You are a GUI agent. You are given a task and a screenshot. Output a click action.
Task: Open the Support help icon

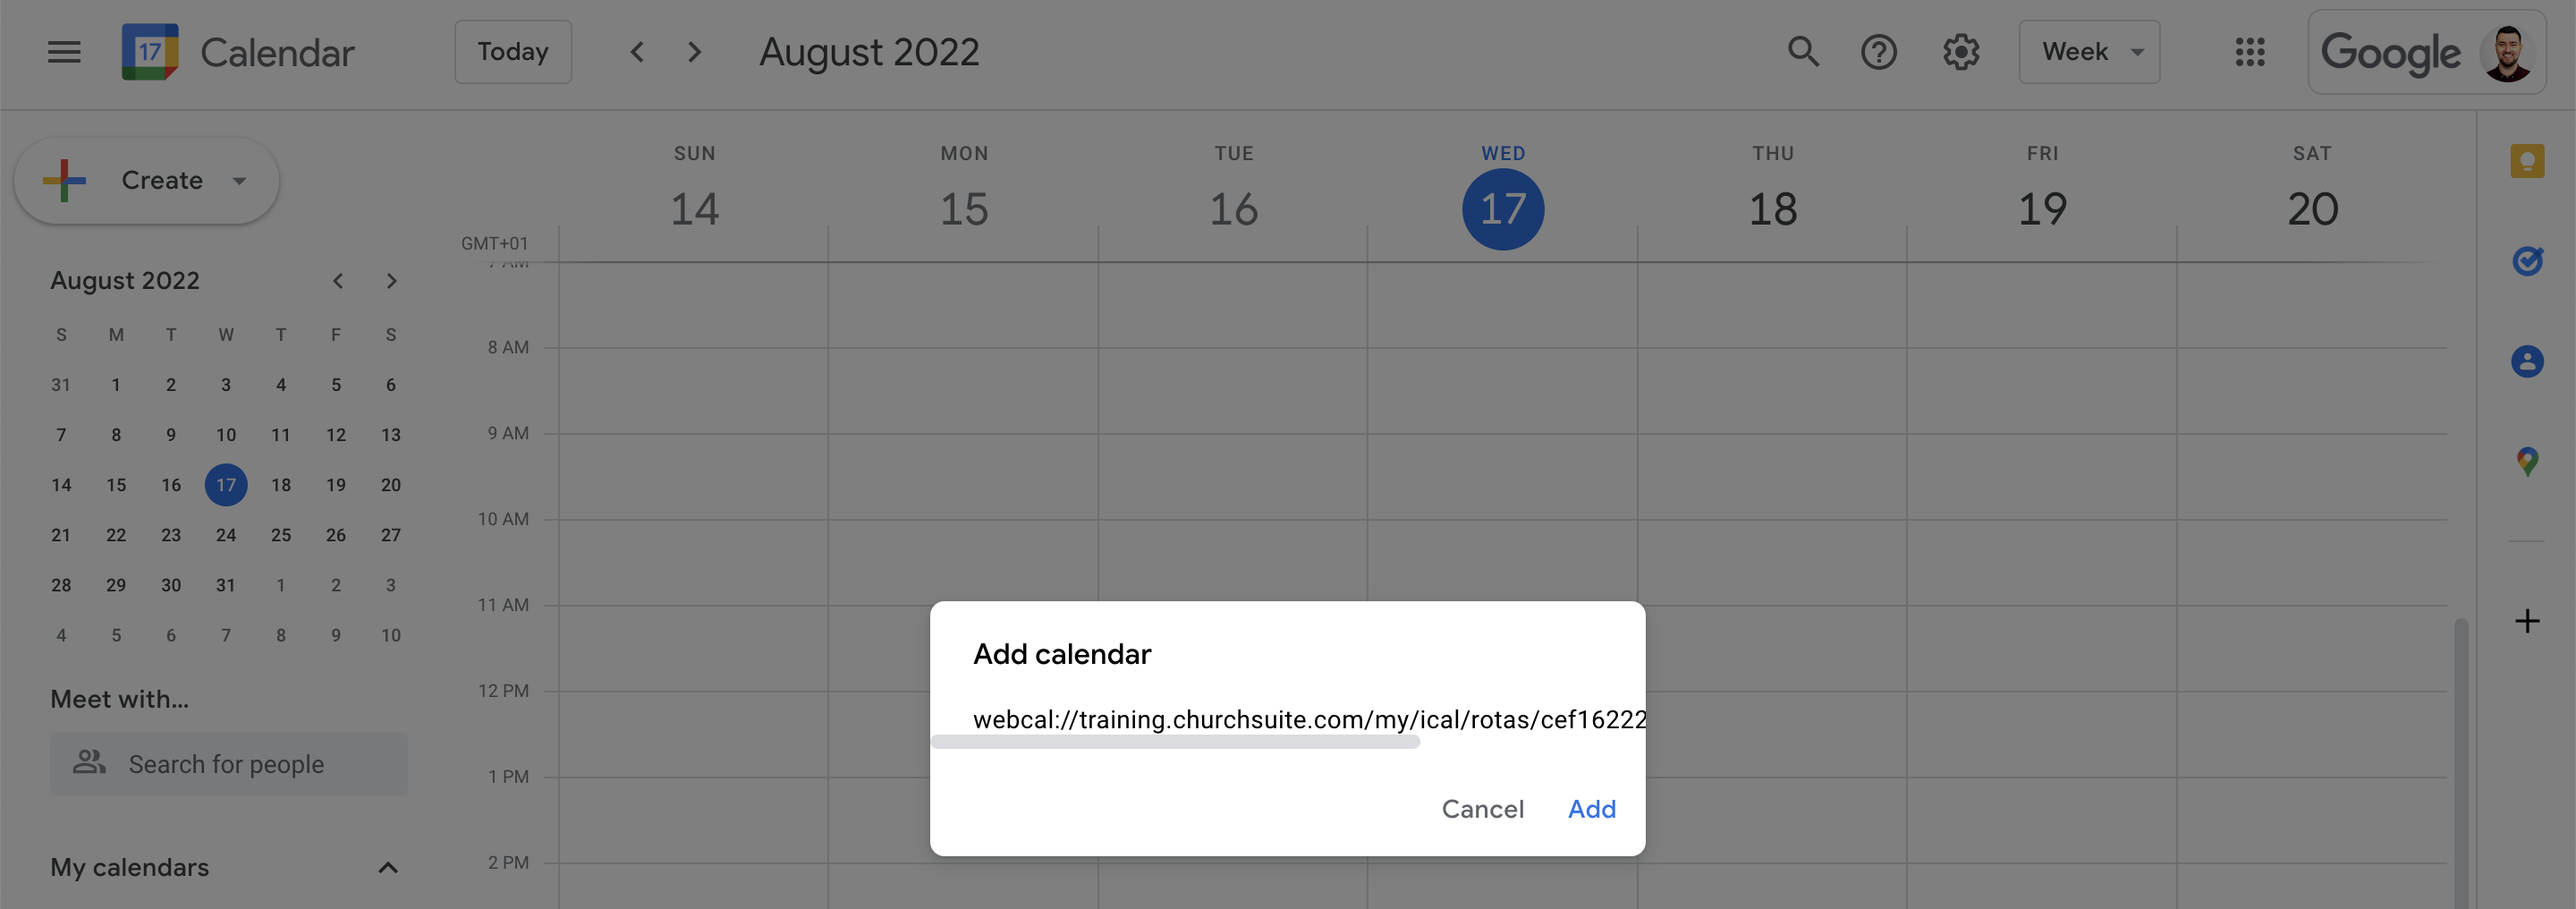1879,52
